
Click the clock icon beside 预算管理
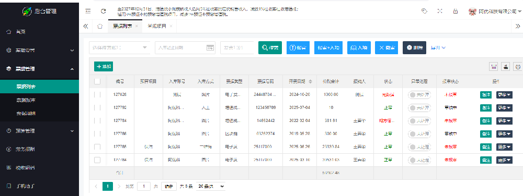click(x=9, y=131)
